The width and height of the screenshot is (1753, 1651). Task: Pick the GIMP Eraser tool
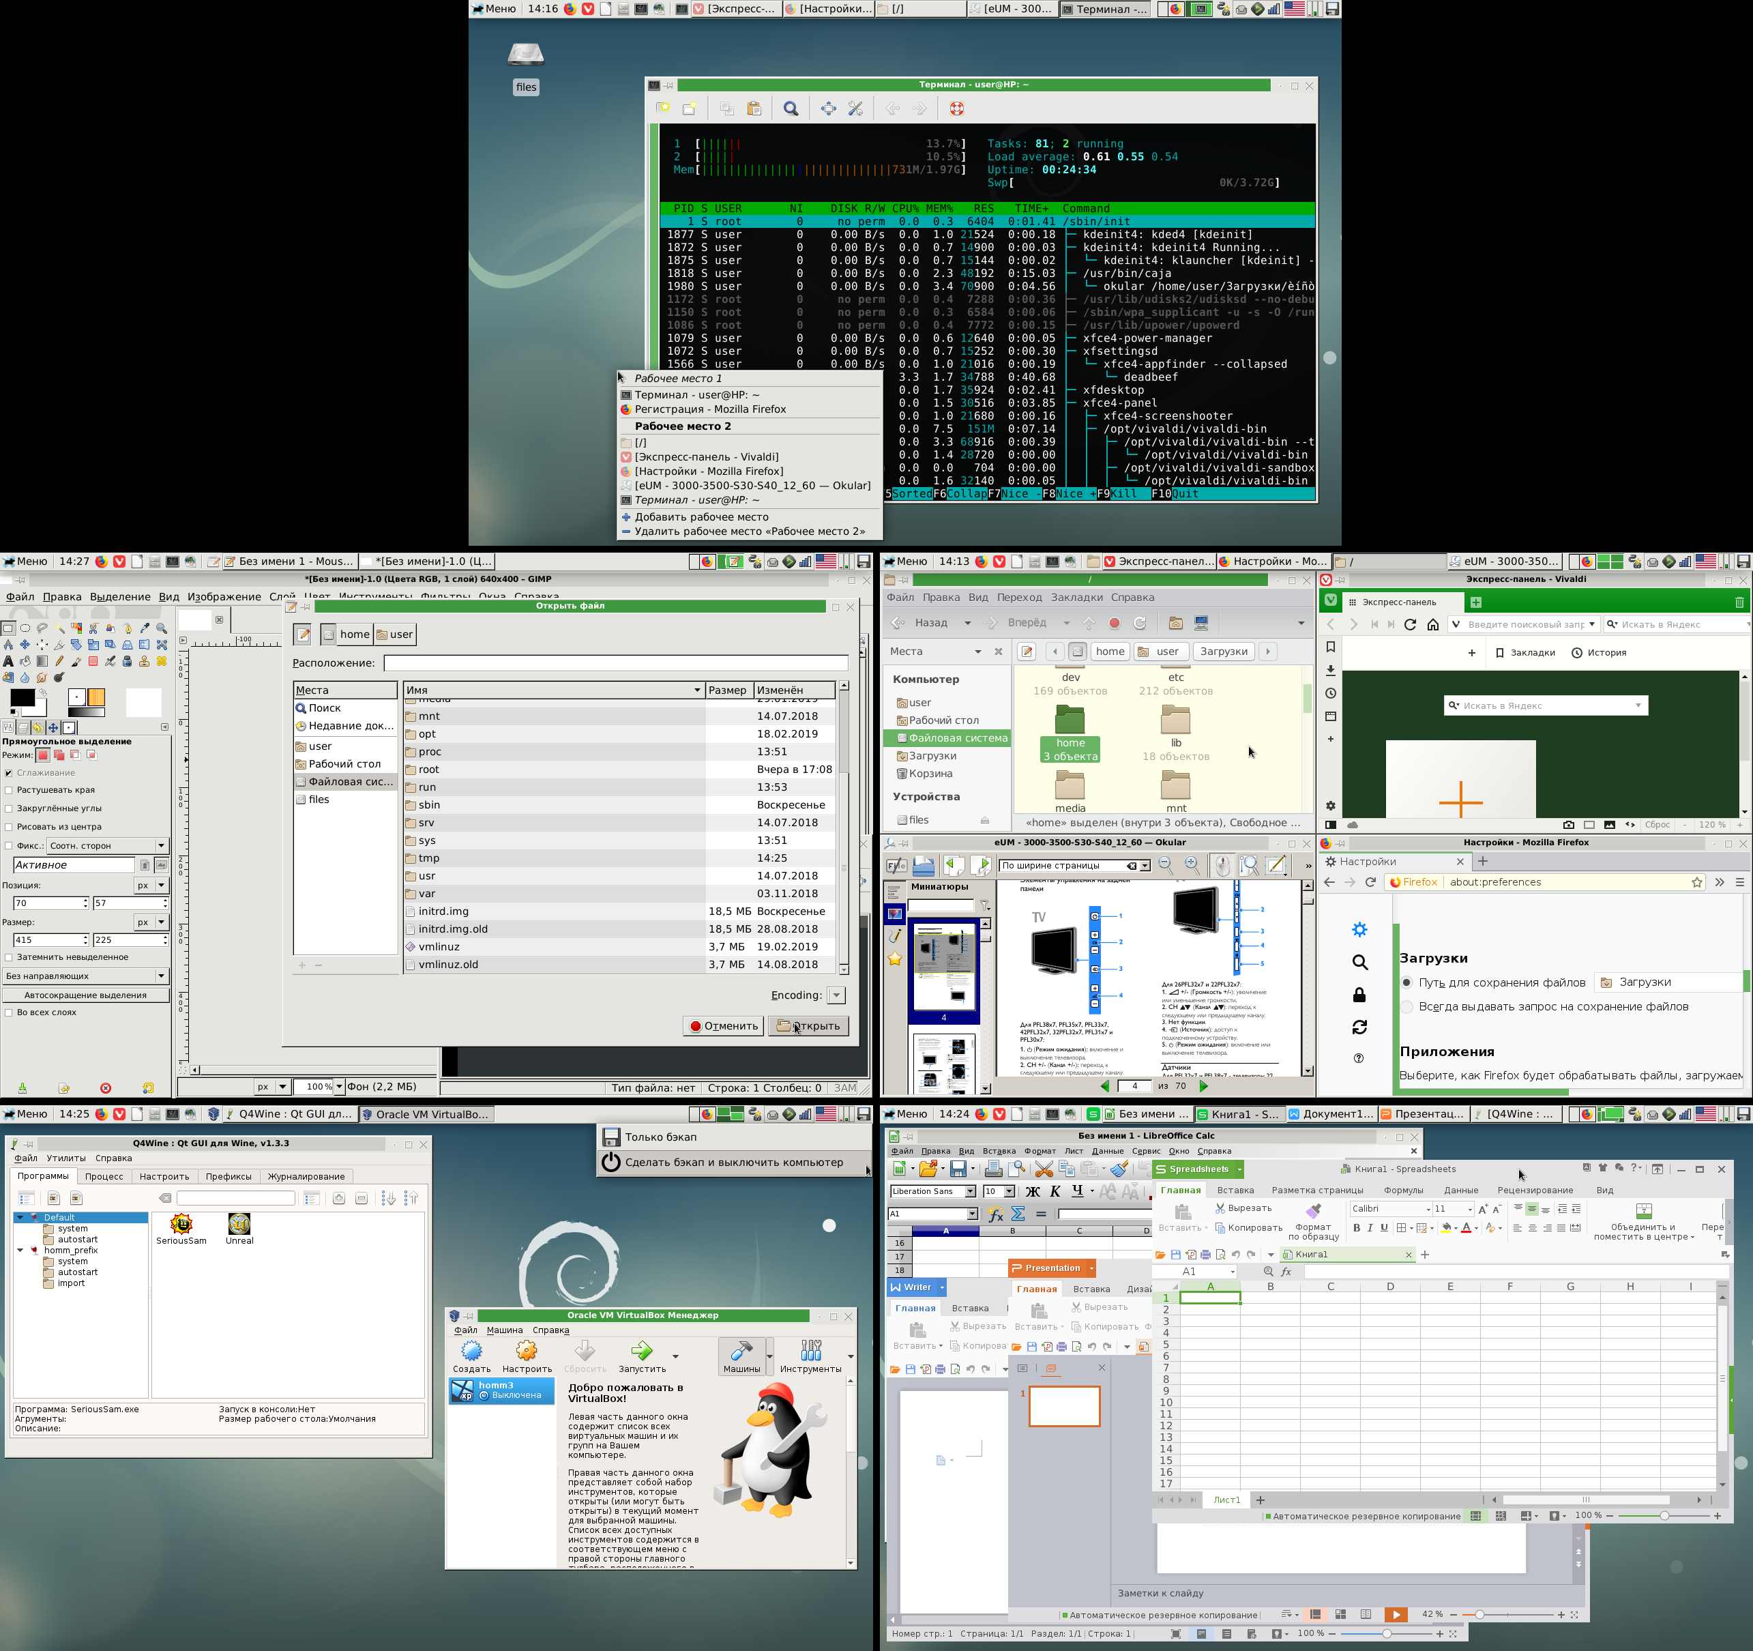[x=93, y=662]
